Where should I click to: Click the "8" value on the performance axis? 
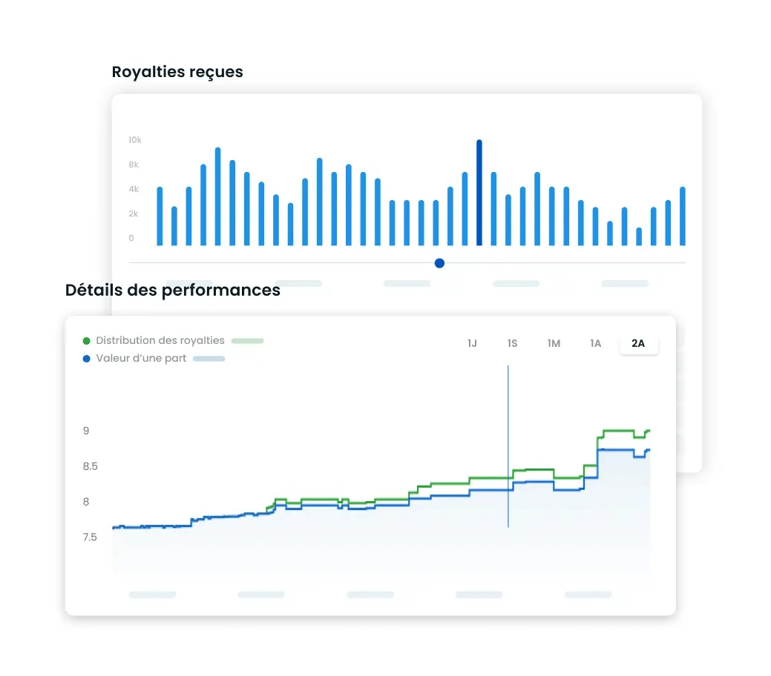click(86, 502)
